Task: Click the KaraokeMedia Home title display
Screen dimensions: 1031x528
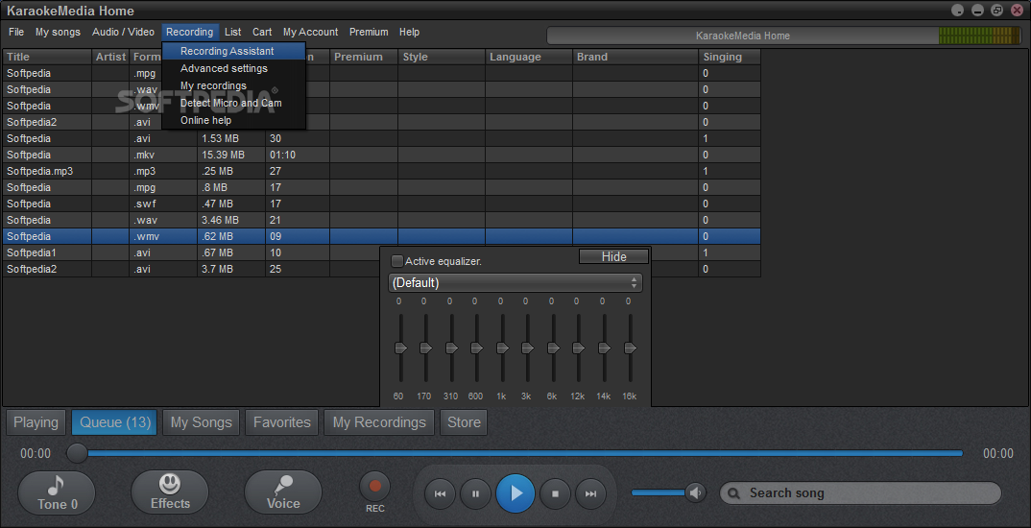Action: click(x=743, y=36)
